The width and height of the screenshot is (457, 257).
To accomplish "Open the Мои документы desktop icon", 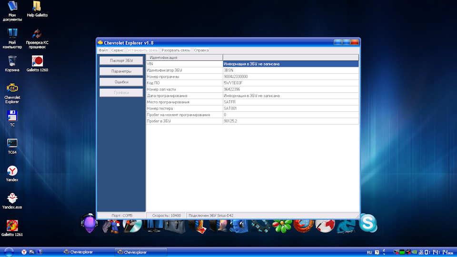I will pos(12,11).
